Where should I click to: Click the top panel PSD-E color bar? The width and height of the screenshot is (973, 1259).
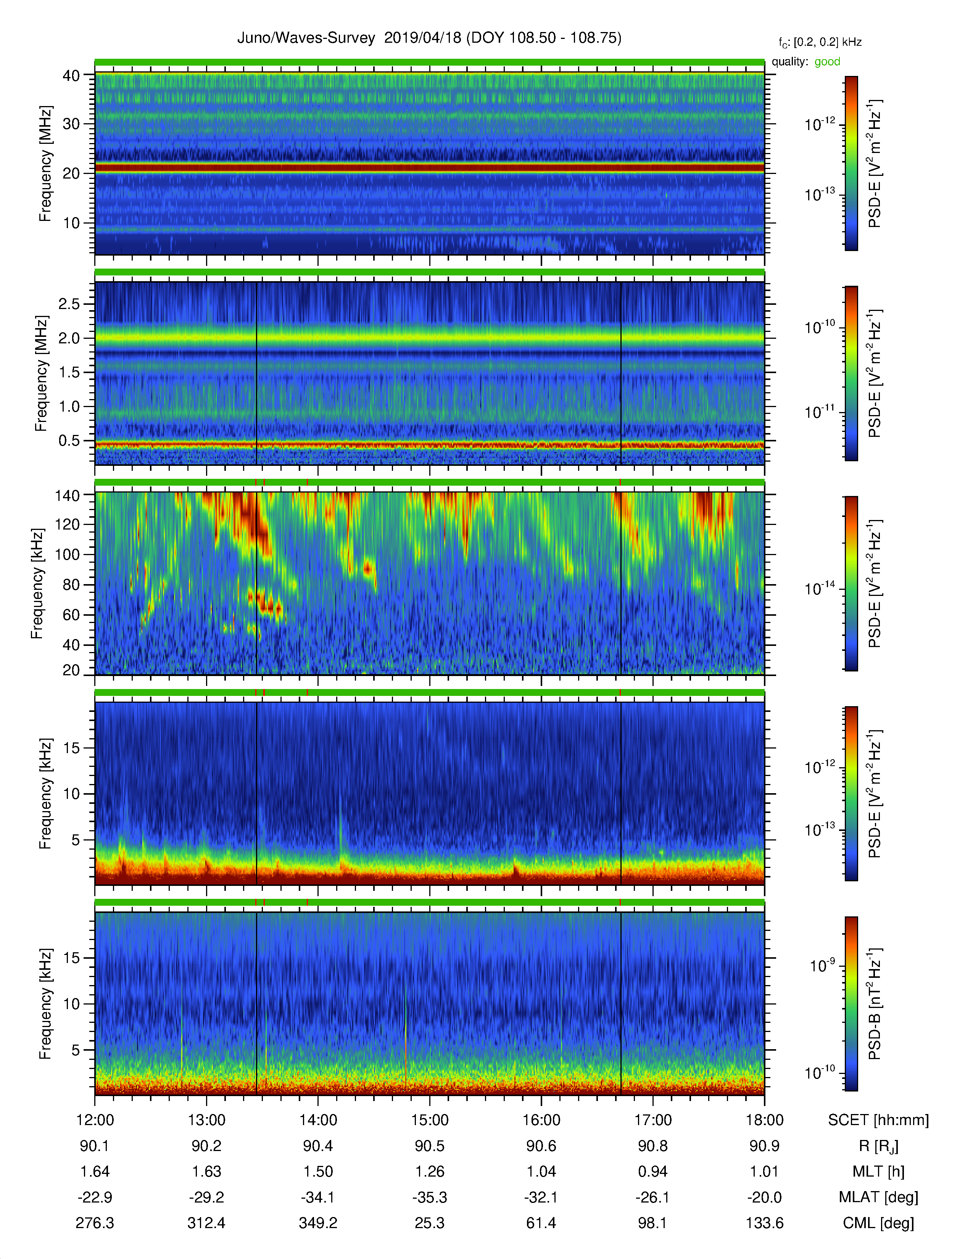pos(851,163)
